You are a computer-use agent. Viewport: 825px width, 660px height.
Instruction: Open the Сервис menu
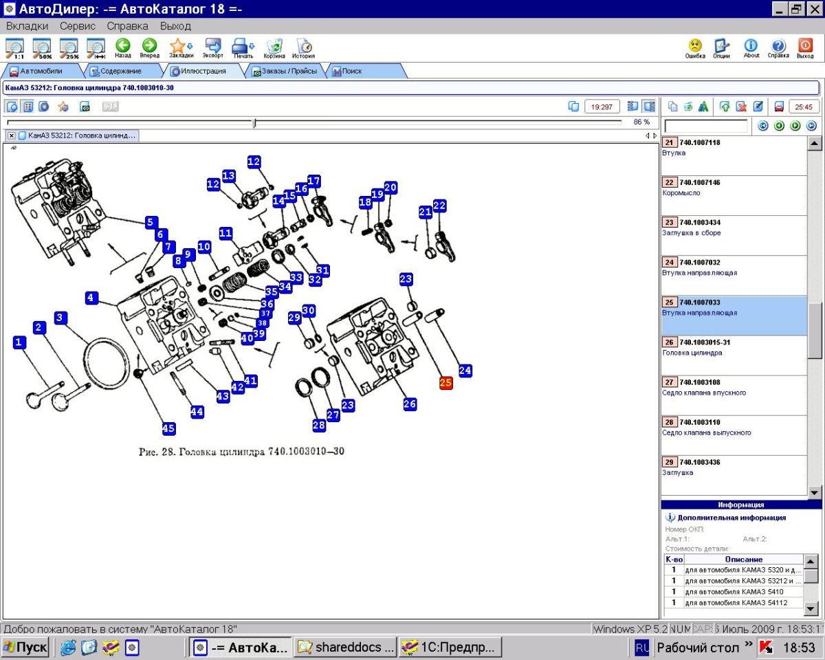[78, 26]
